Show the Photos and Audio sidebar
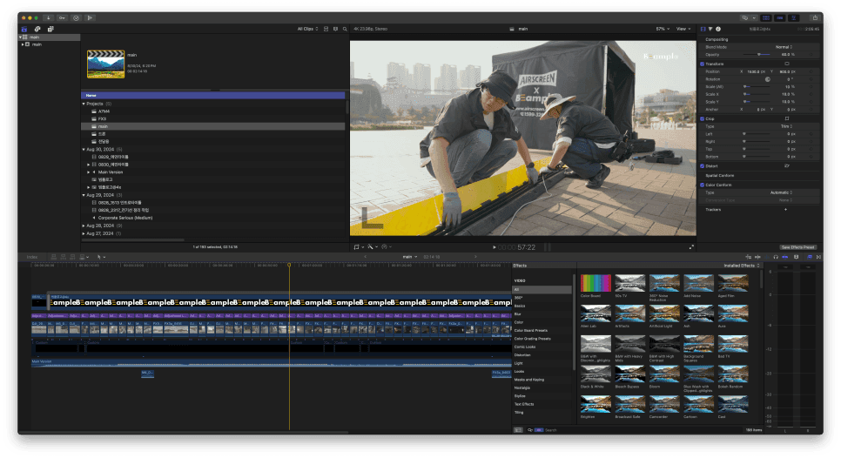The width and height of the screenshot is (841, 458). click(x=37, y=29)
